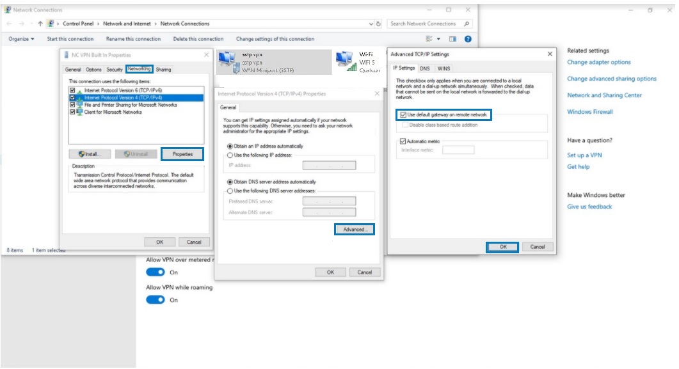This screenshot has height=369, width=679.
Task: Click the Install button
Action: (x=90, y=154)
